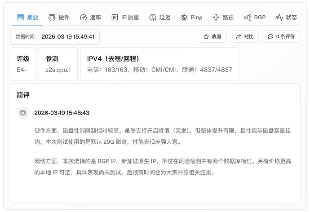310x212 pixels.
Task: Click the timestamp 2026-03-19 15:48:43
Action: tap(62, 113)
